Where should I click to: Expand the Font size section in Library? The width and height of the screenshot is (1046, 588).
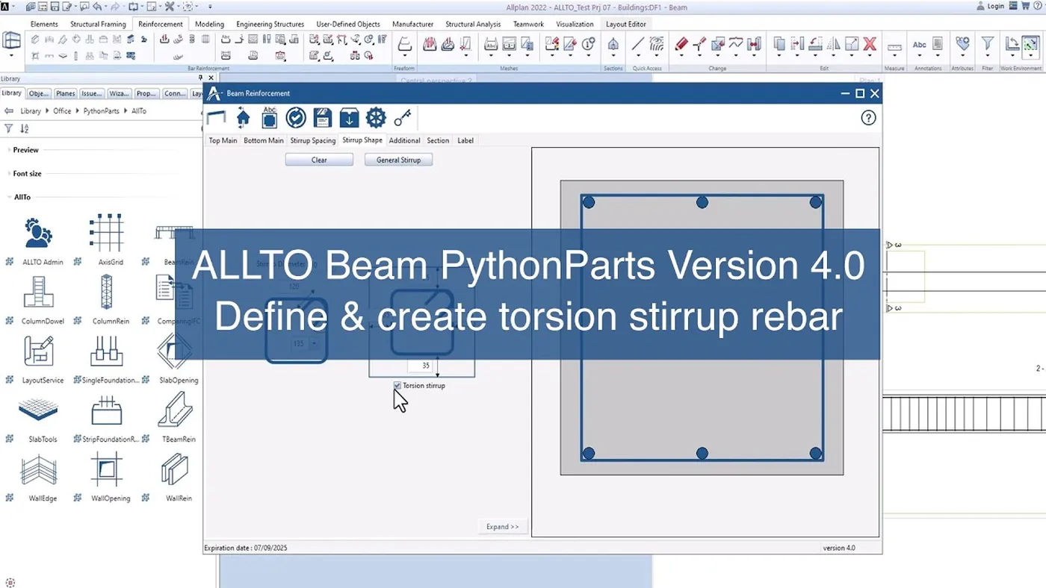(x=27, y=174)
